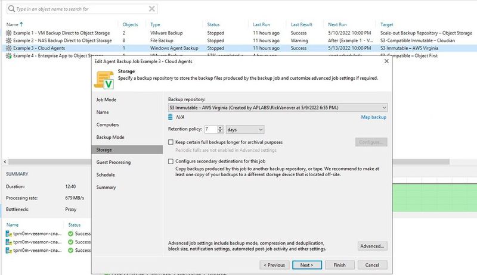Click the job list horizontal scrollbar
Viewport: 477px width, 275px height.
tap(228, 162)
